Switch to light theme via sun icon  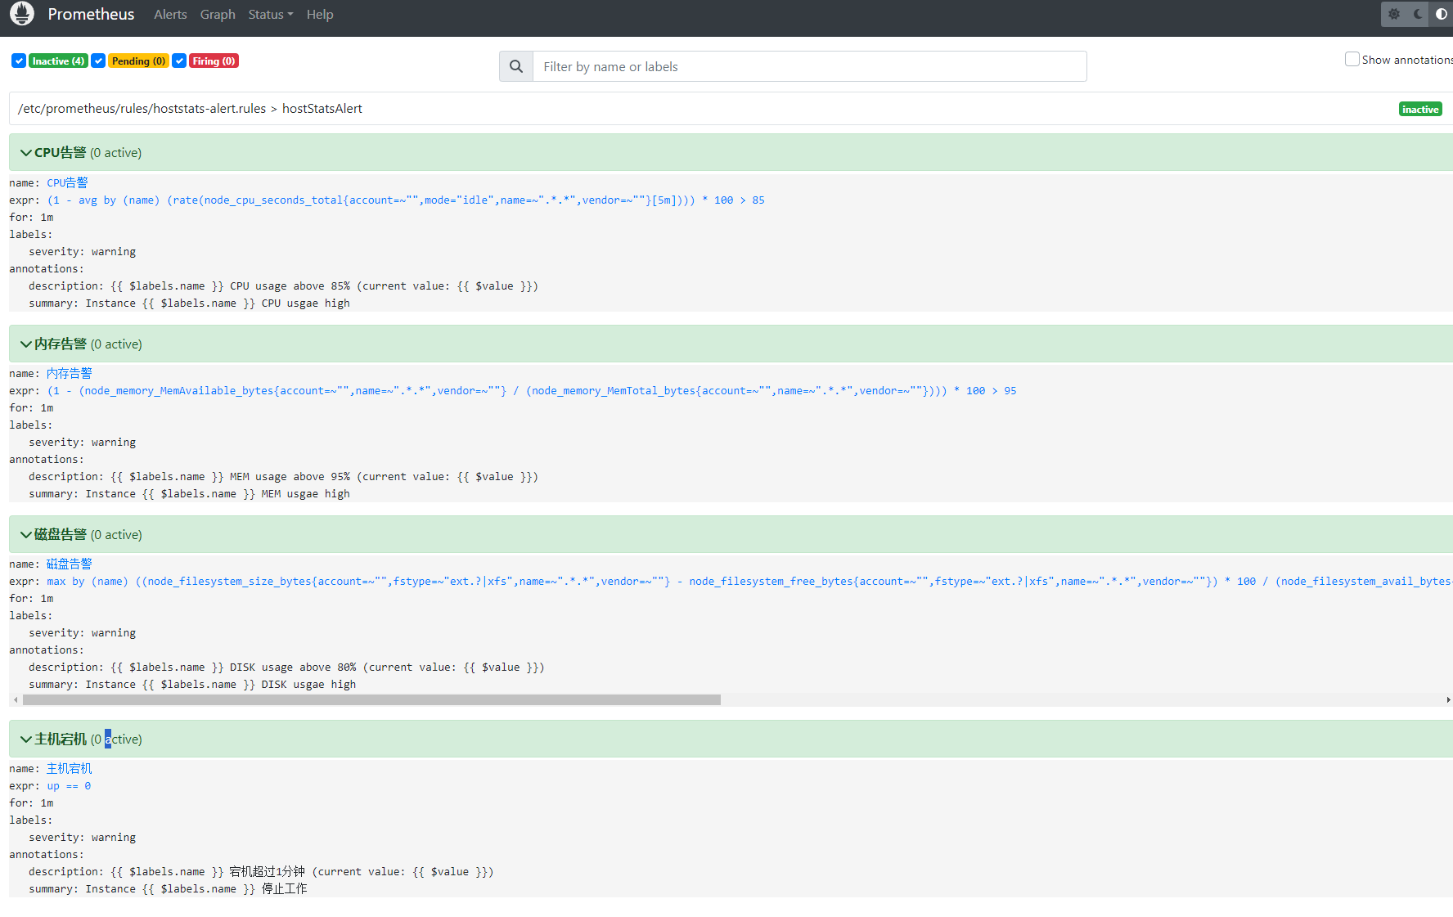coord(1394,14)
